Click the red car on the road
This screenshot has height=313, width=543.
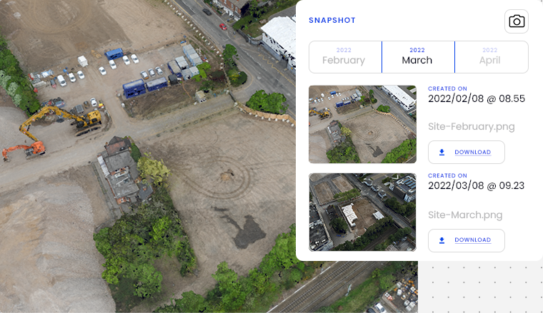point(223,26)
